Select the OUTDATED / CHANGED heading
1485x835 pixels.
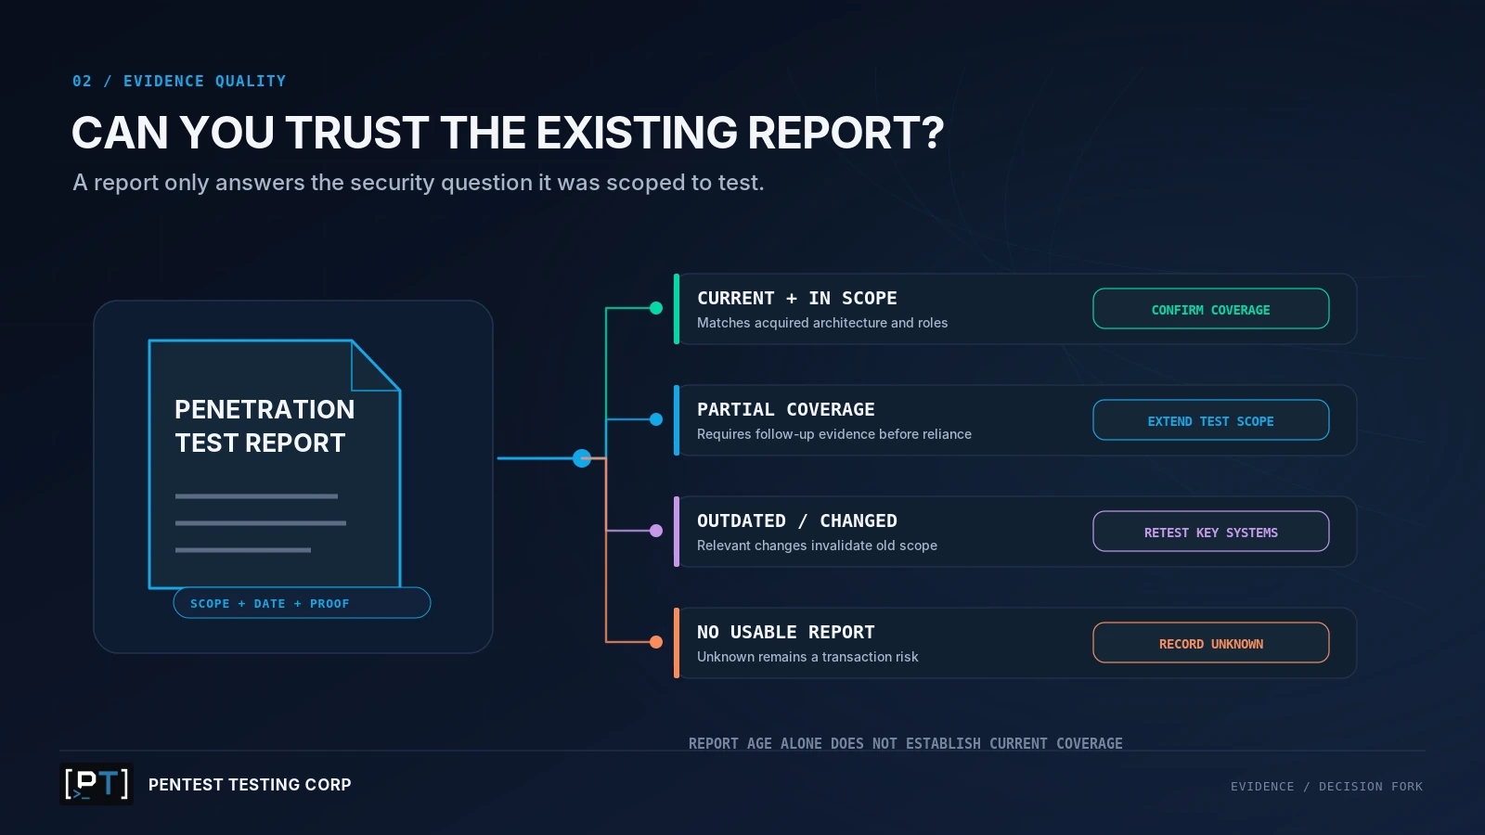[x=797, y=520]
